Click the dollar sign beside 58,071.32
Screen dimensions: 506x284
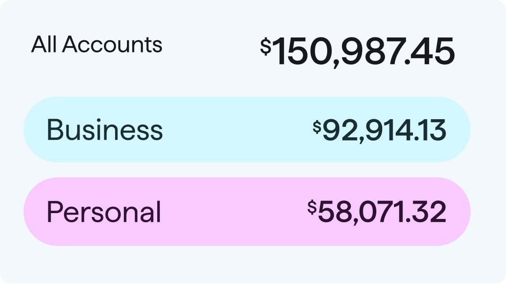pyautogui.click(x=311, y=207)
